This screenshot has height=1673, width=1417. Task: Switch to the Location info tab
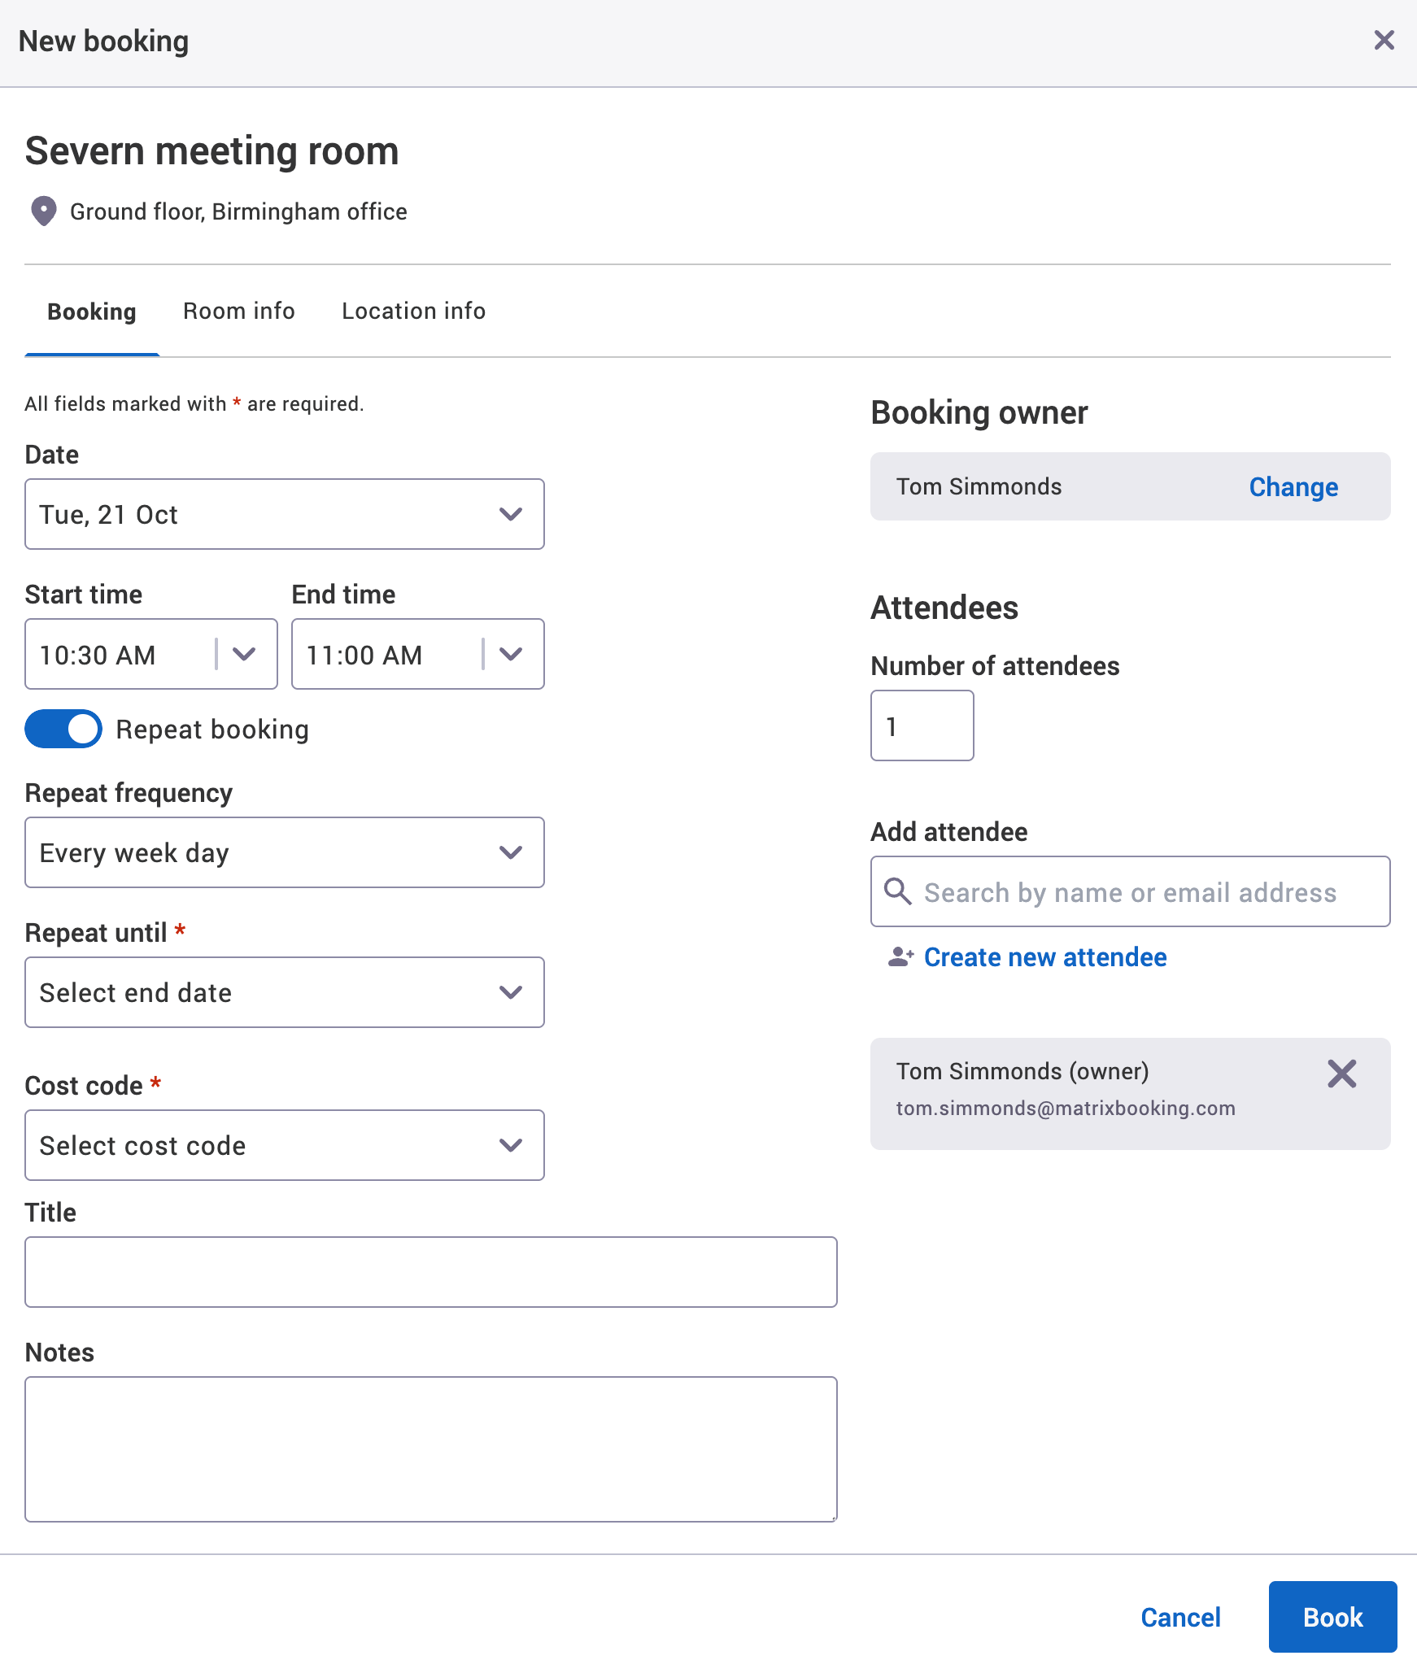[x=412, y=311]
